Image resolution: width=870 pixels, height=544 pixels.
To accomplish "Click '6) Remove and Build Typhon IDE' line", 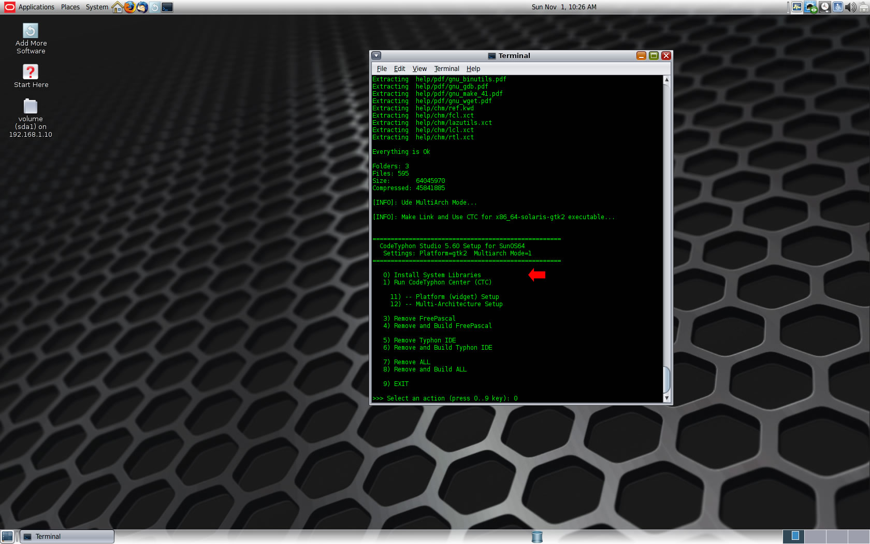I will tap(438, 348).
